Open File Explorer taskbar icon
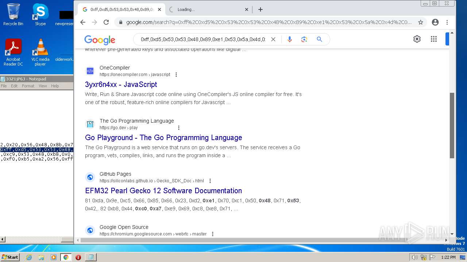467x262 pixels. 41,257
